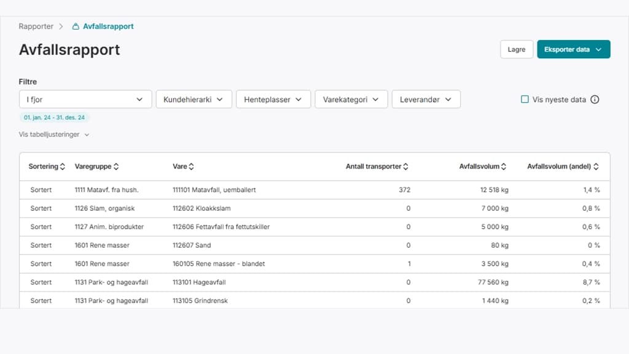The width and height of the screenshot is (629, 354).
Task: Open the 'I fjor' period dropdown
Action: 85,99
